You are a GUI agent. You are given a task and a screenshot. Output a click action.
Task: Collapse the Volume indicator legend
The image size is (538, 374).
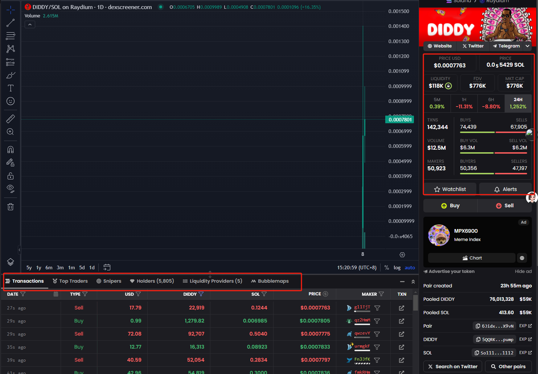30,25
